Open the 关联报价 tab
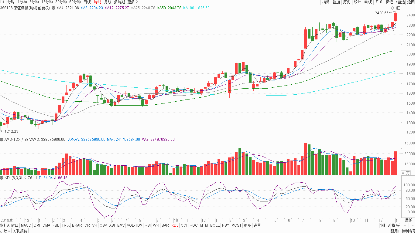The width and height of the screenshot is (415, 233). coord(20,231)
